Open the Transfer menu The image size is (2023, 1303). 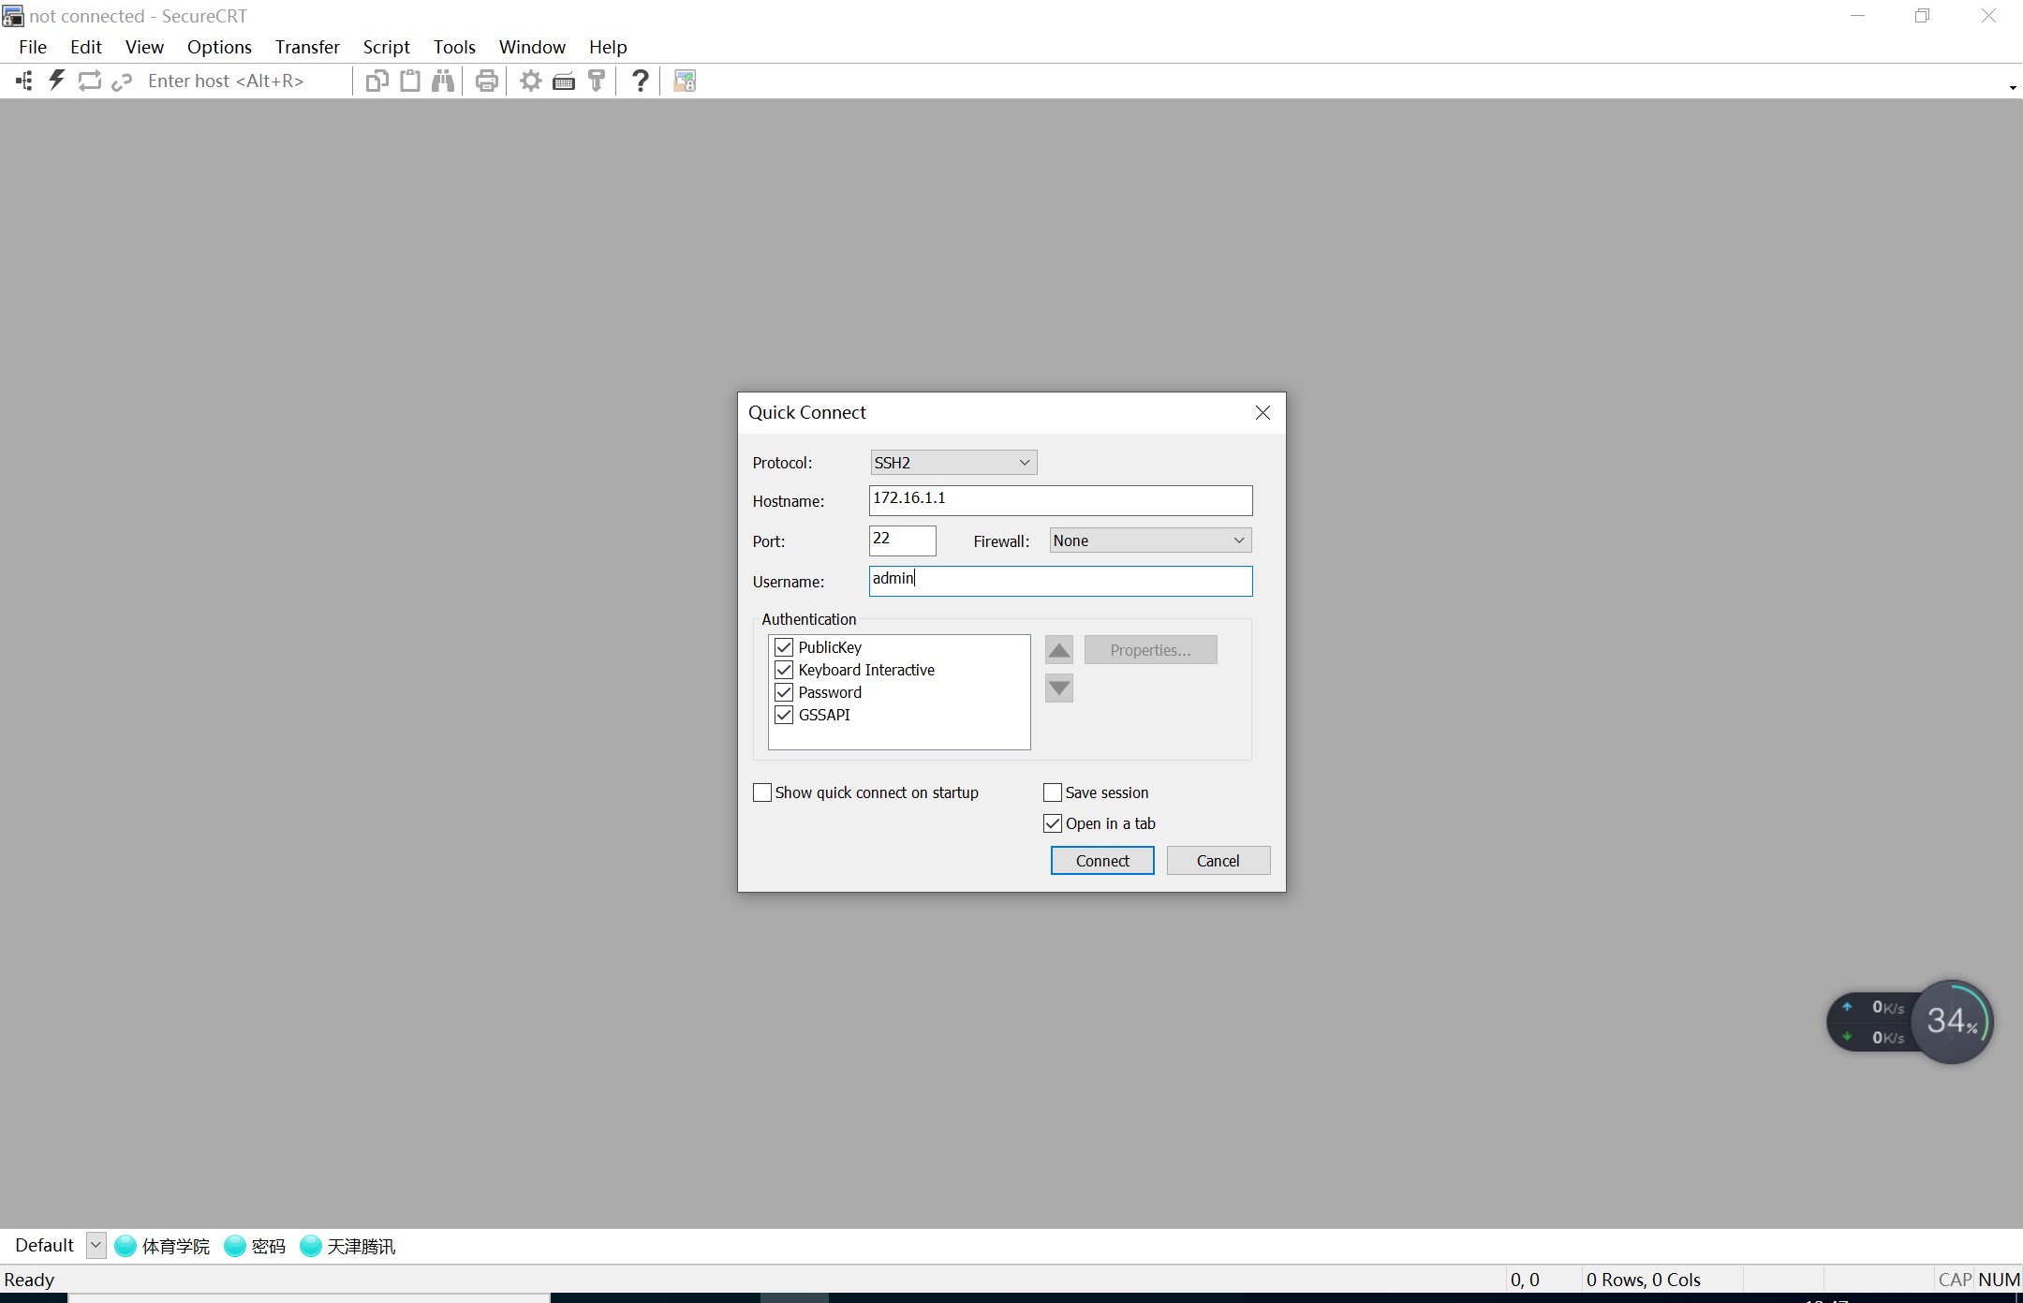tap(307, 47)
